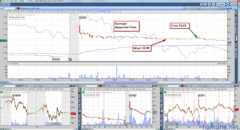Click the green info icon in daily SEE chart
The height and width of the screenshot is (130, 240).
[165, 92]
